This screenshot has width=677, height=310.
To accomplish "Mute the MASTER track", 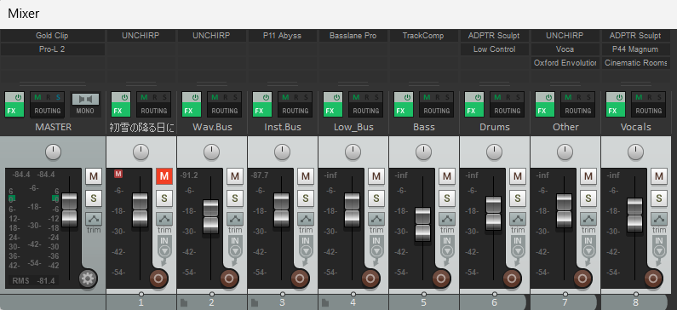I will [94, 175].
